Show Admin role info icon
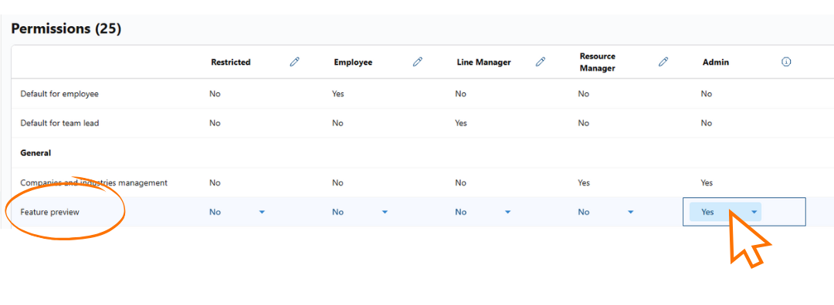Image resolution: width=834 pixels, height=305 pixels. coord(786,62)
